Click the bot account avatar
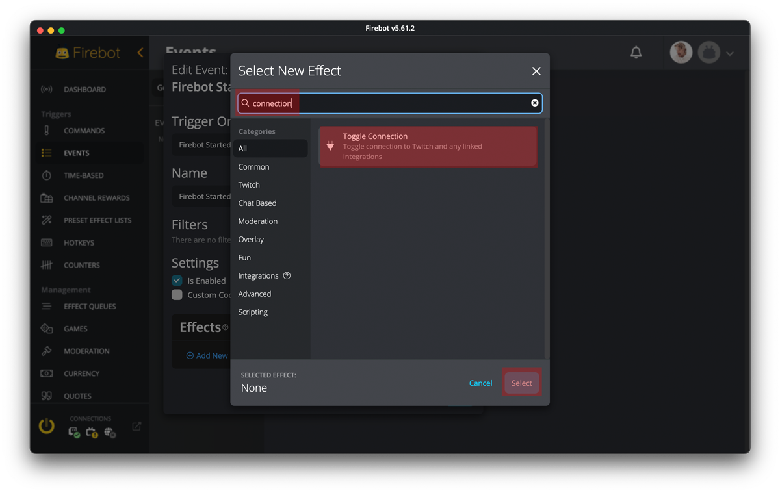Image resolution: width=780 pixels, height=493 pixels. click(x=709, y=53)
